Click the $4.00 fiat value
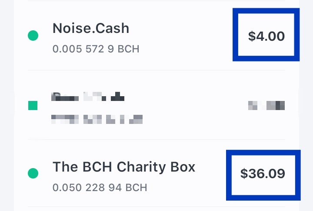This screenshot has width=313, height=211. pyautogui.click(x=266, y=36)
